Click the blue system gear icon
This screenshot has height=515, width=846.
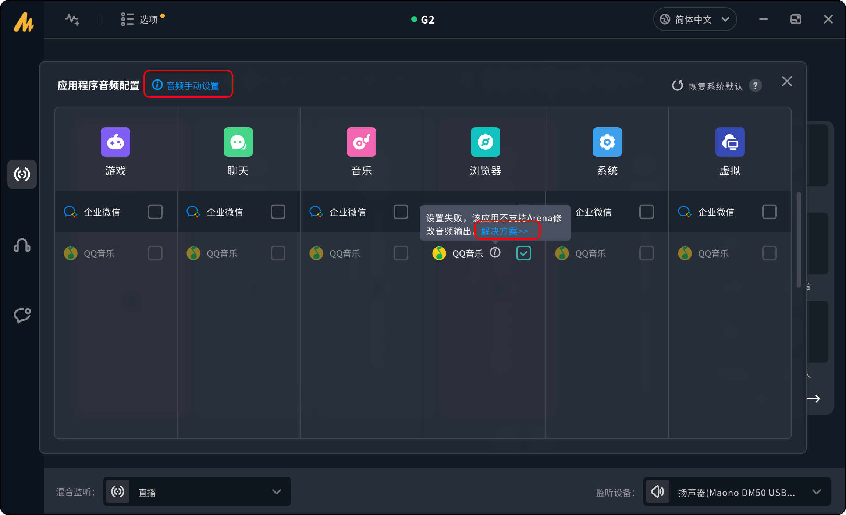click(607, 142)
